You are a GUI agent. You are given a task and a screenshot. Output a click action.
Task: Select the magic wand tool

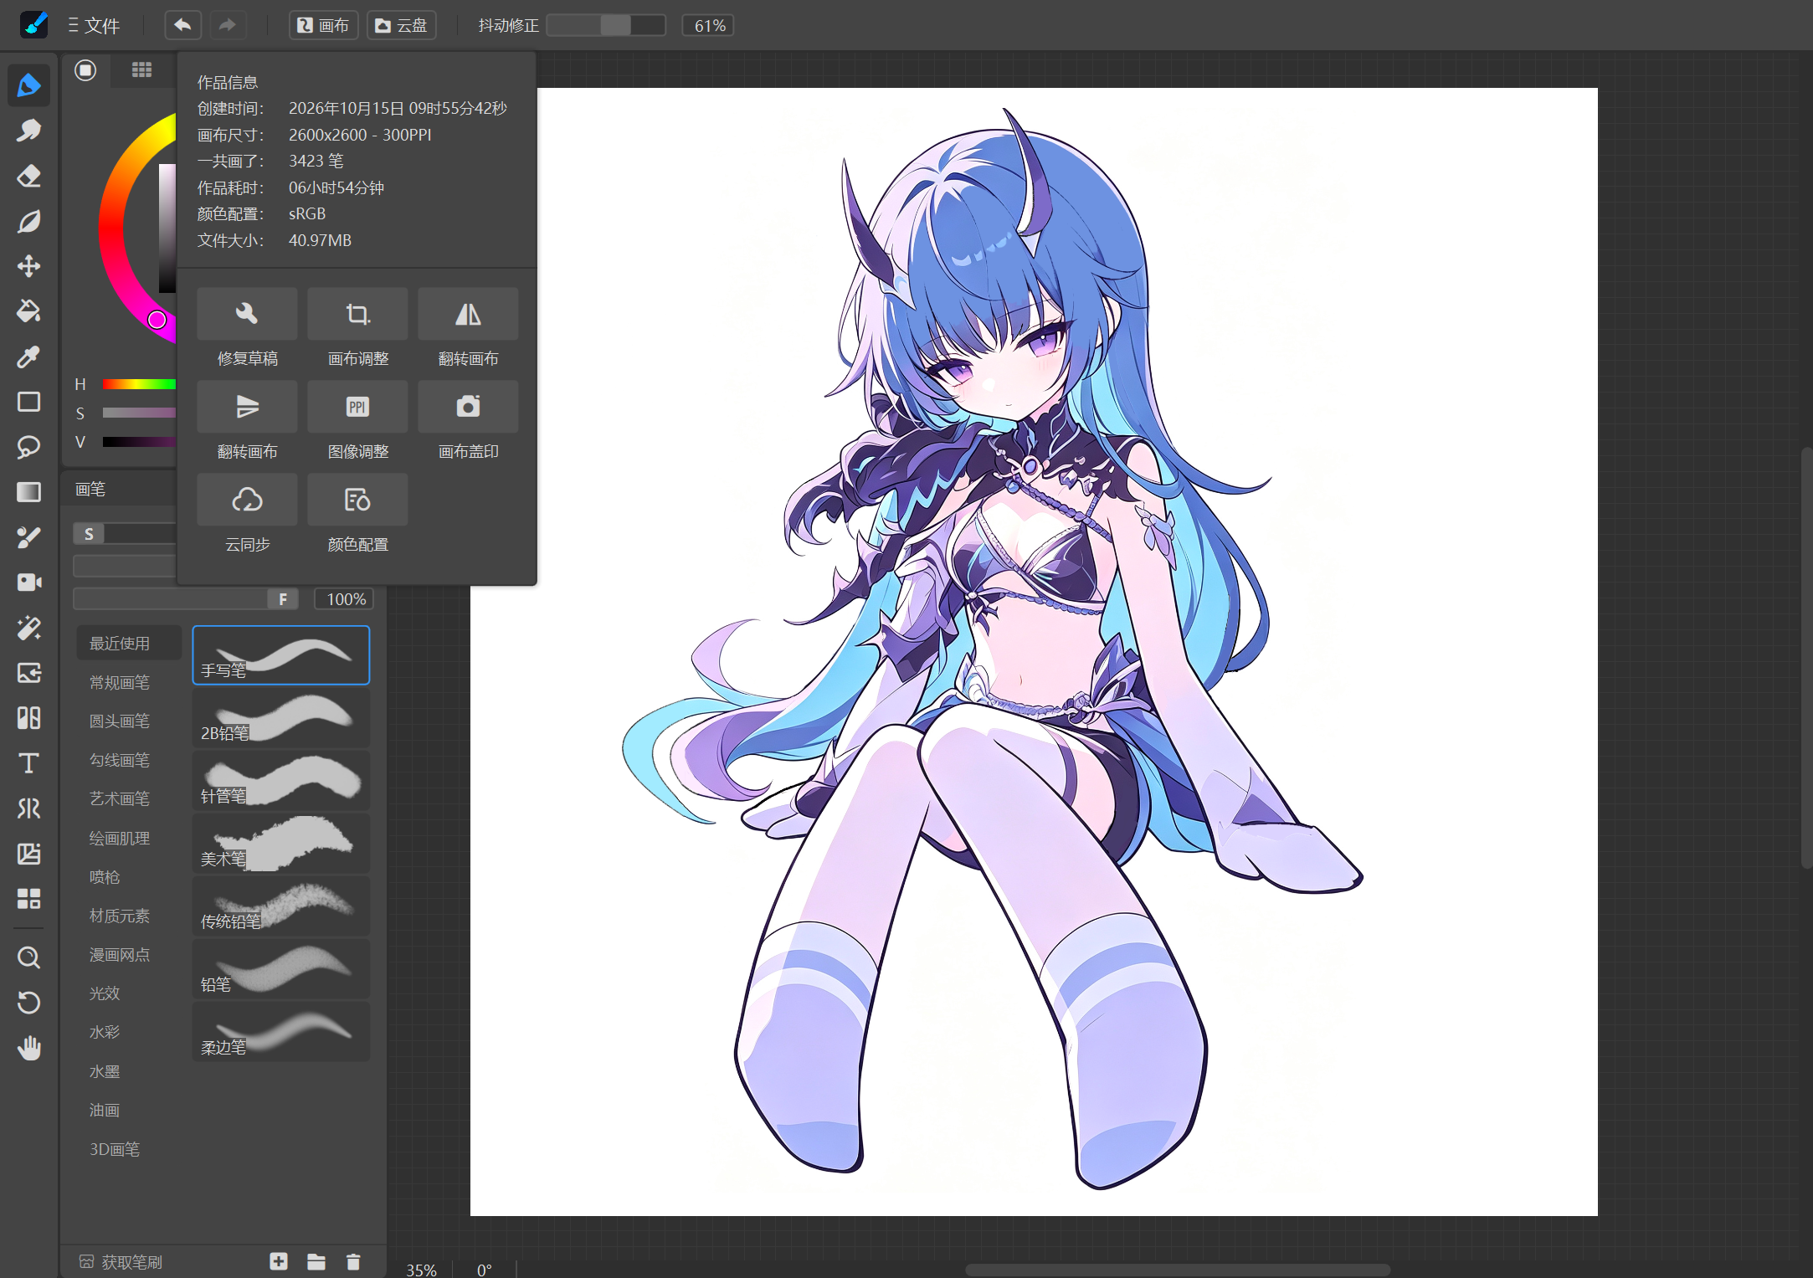click(x=29, y=628)
